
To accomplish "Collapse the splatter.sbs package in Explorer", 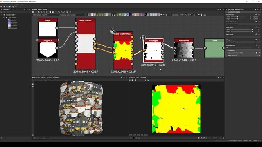I will click(x=1, y=15).
